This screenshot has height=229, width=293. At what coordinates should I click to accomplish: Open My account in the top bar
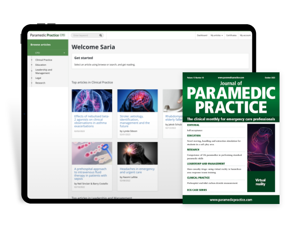pyautogui.click(x=245, y=35)
